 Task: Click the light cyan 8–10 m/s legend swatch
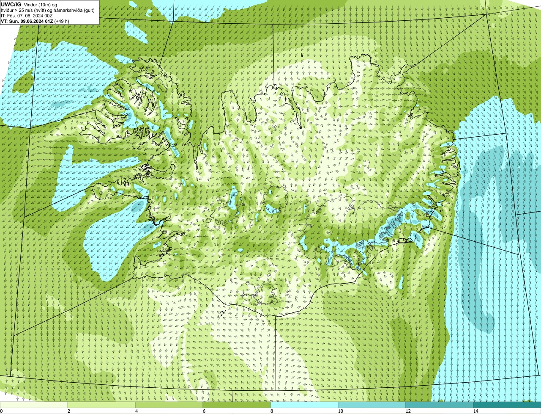(304, 405)
